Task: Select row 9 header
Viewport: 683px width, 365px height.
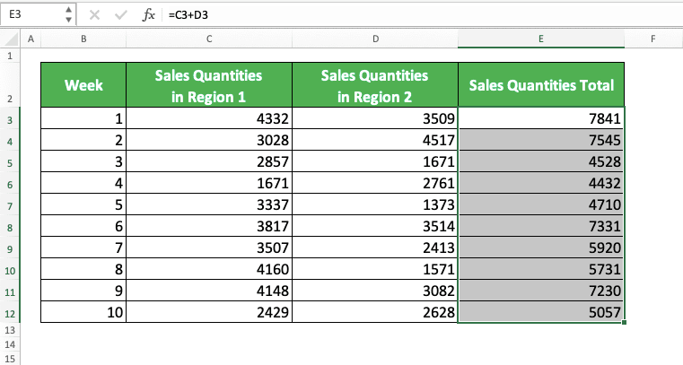Action: (x=10, y=248)
